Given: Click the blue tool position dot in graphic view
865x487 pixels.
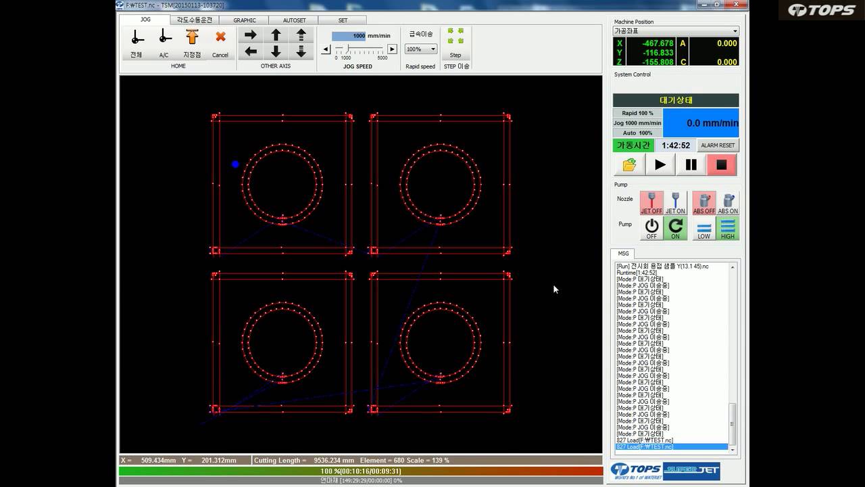Looking at the screenshot, I should 235,164.
